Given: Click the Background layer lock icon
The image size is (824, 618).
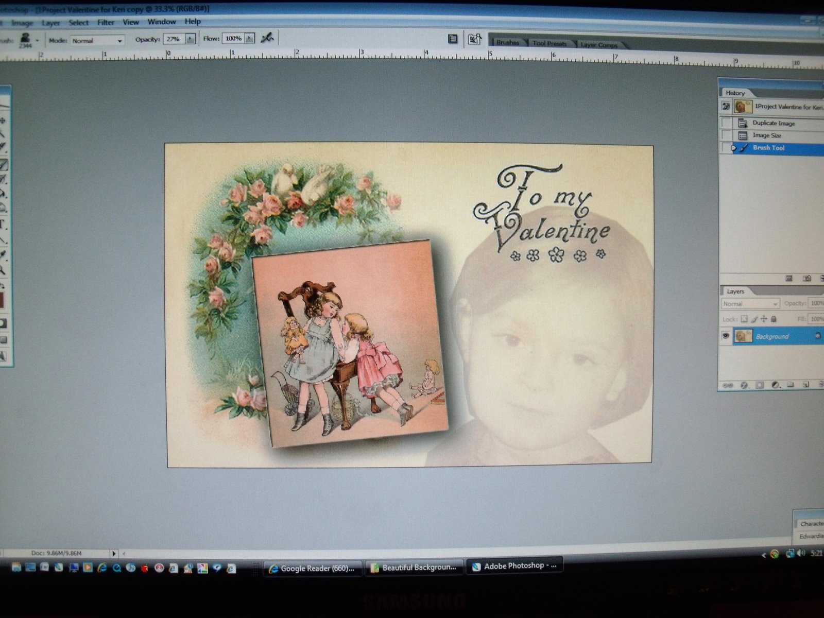Looking at the screenshot, I should [818, 336].
